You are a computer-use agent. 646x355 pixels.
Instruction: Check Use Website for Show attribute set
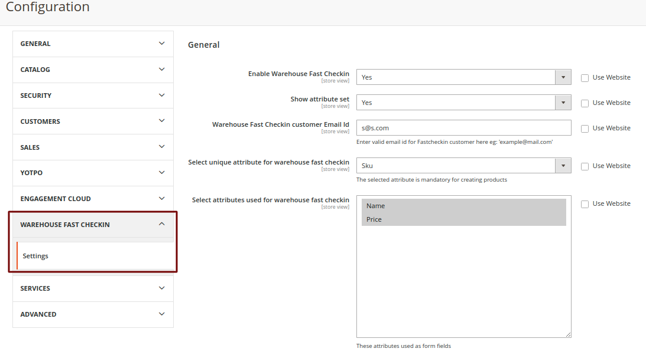(x=585, y=103)
